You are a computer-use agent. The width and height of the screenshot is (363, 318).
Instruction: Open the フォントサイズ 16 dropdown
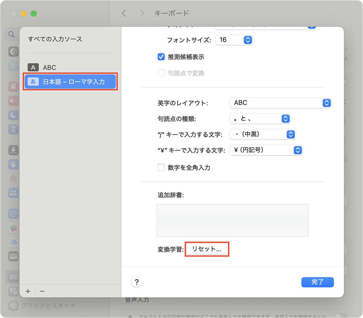click(234, 40)
